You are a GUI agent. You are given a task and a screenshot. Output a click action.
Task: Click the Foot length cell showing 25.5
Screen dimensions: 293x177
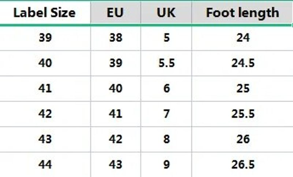(x=243, y=114)
